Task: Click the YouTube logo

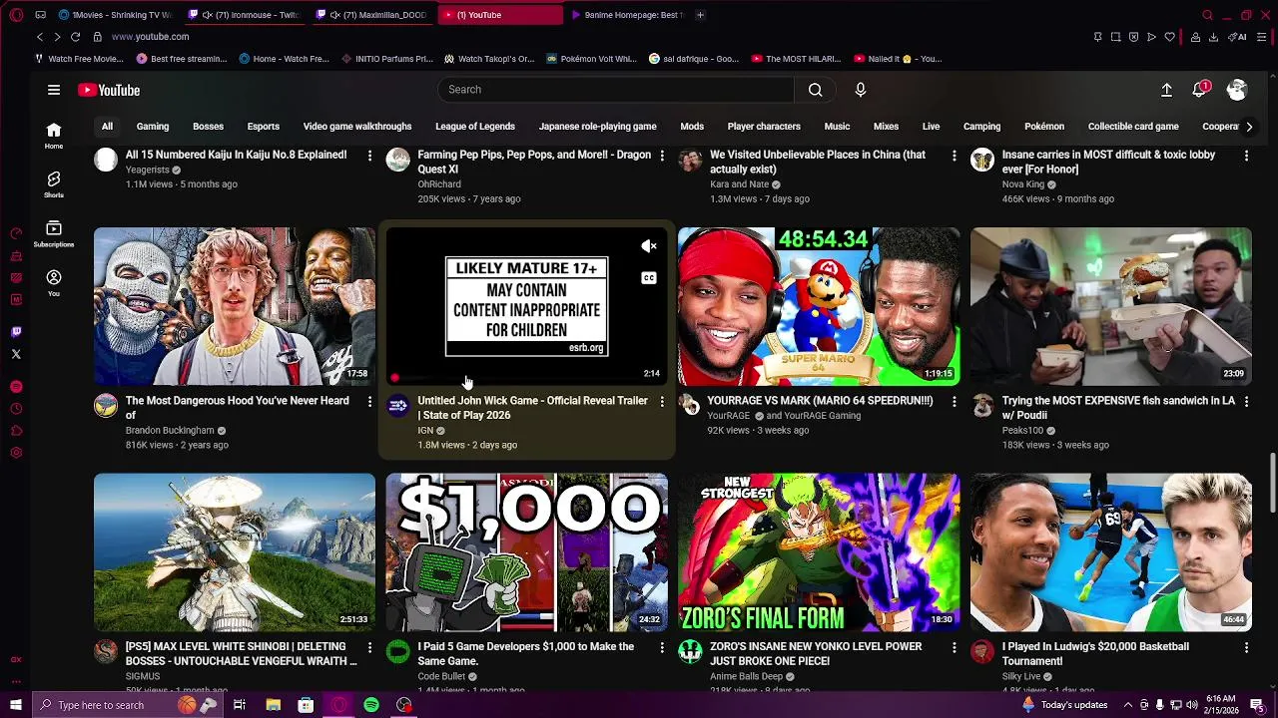Action: pos(109,90)
